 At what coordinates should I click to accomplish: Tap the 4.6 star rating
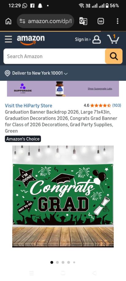tap(97, 105)
